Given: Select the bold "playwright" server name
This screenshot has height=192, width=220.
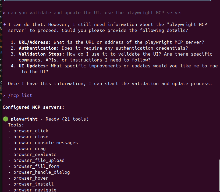Looking at the screenshot, I should [24, 119].
